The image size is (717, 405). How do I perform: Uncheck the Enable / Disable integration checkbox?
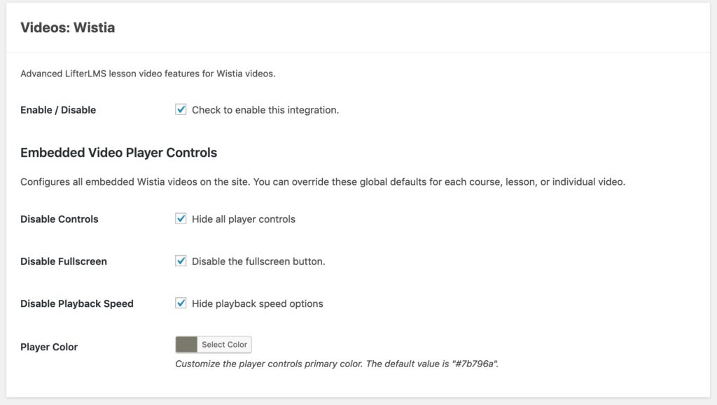(181, 109)
